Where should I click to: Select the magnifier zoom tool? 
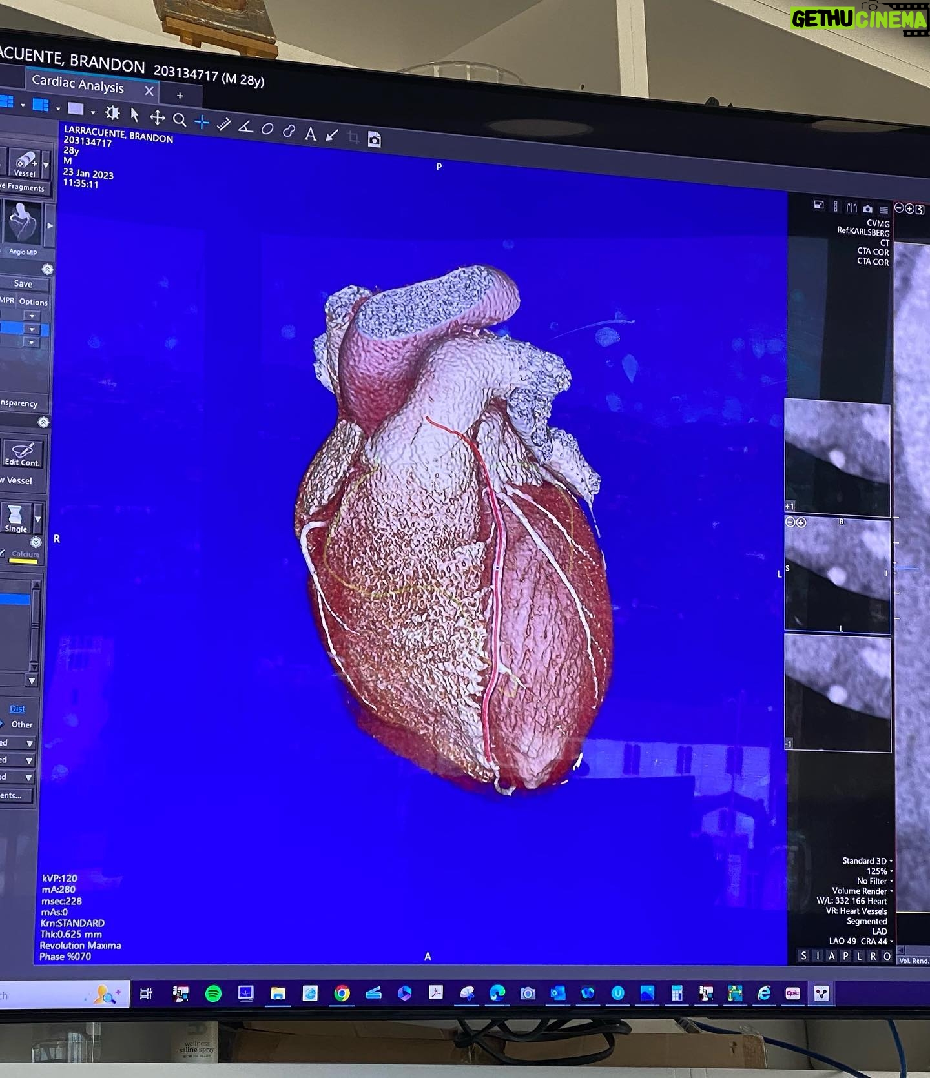point(180,119)
